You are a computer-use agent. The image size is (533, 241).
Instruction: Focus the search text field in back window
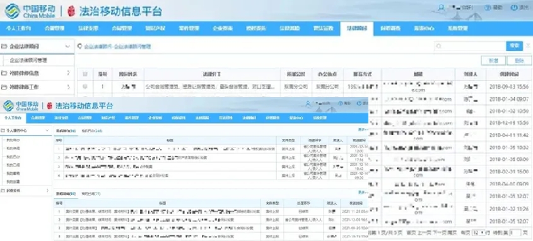tap(470, 46)
